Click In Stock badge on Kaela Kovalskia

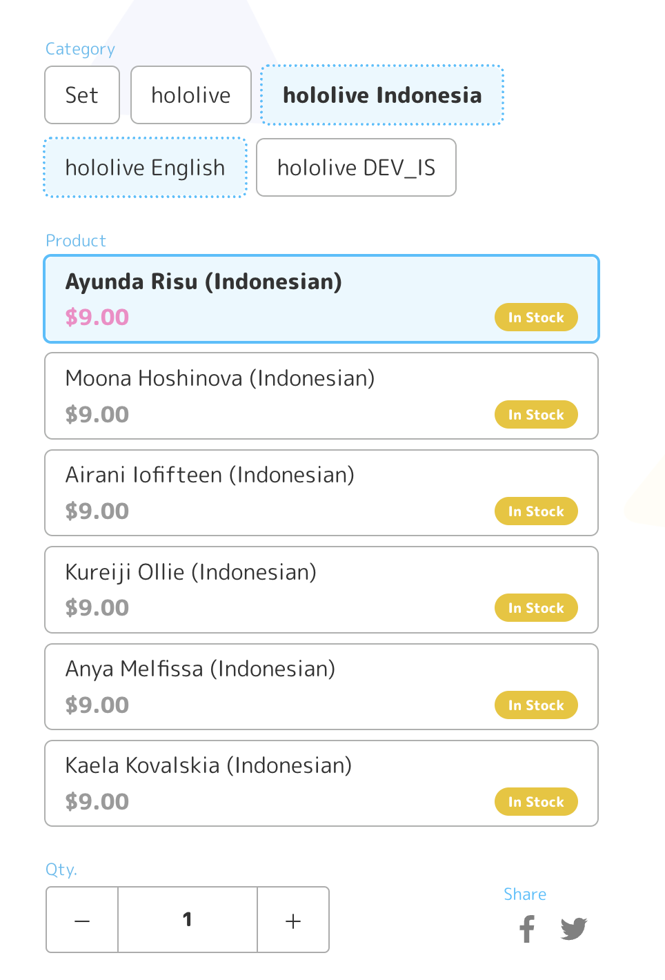pyautogui.click(x=536, y=802)
